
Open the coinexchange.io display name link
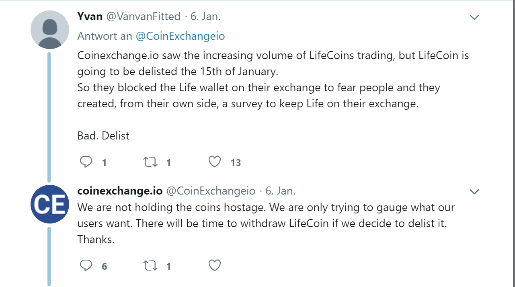coord(120,191)
